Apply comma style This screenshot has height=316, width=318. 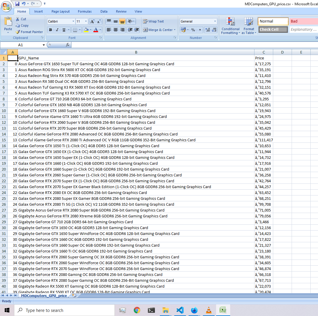(200, 30)
